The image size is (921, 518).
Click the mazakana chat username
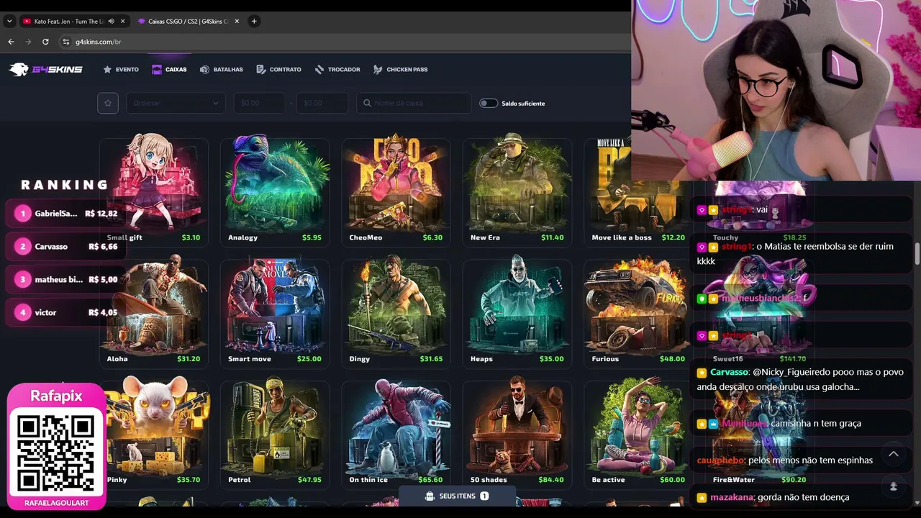(732, 497)
